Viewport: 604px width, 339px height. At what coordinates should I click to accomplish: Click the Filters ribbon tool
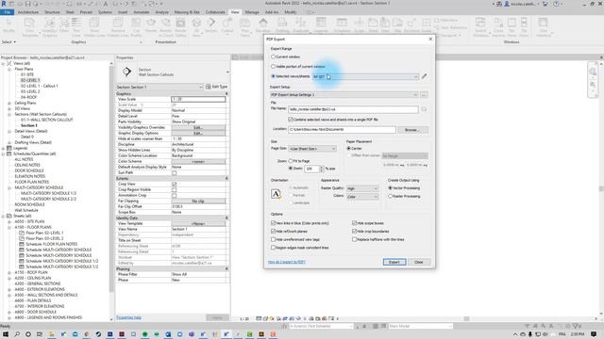click(64, 25)
